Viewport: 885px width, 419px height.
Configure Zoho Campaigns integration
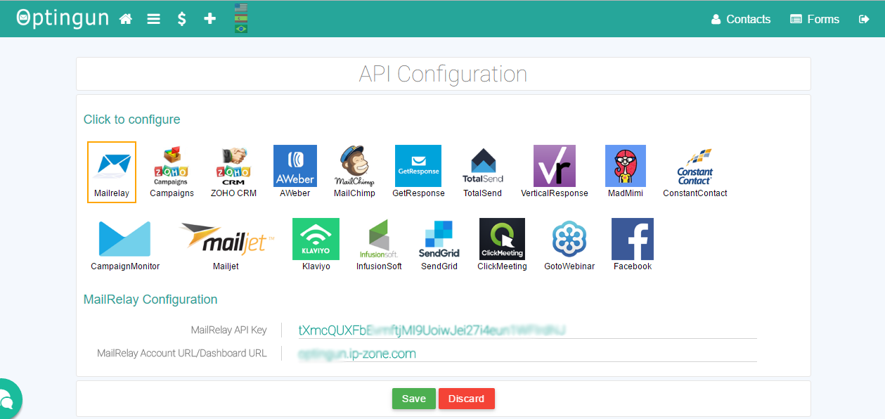172,172
